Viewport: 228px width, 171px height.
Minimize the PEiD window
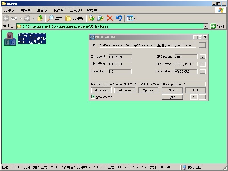(195, 37)
